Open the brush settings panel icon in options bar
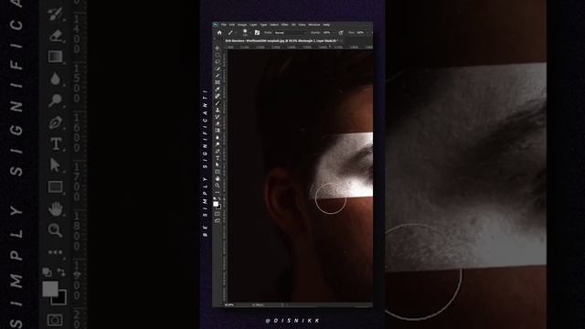Viewport: 585px width, 329px height. (257, 33)
